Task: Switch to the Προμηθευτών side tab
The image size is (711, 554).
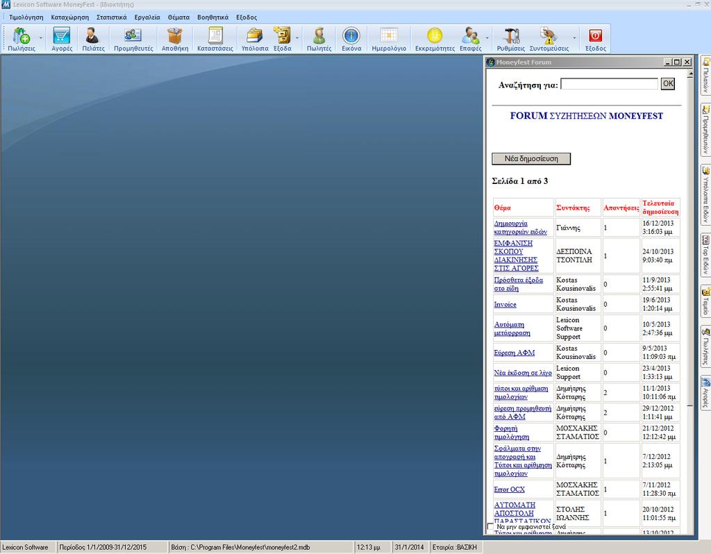Action: tap(705, 129)
